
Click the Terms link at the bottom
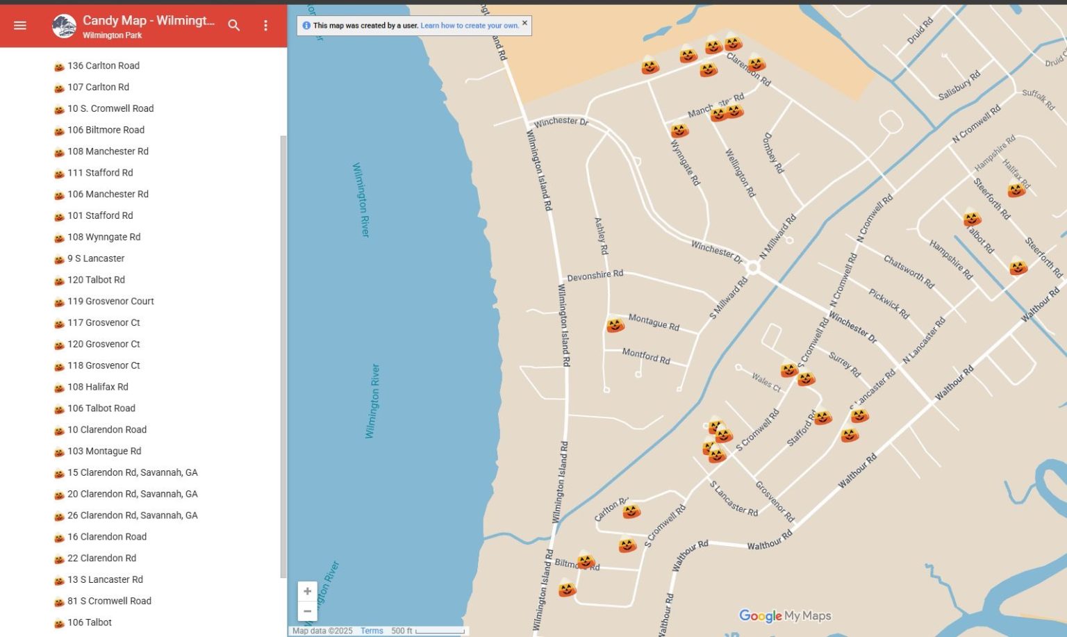(372, 630)
